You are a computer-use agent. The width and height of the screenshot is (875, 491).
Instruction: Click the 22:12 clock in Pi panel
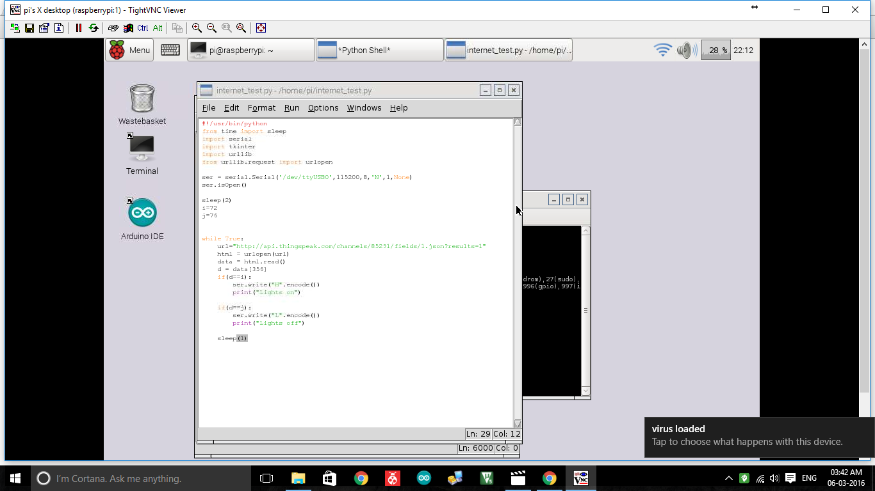point(743,50)
